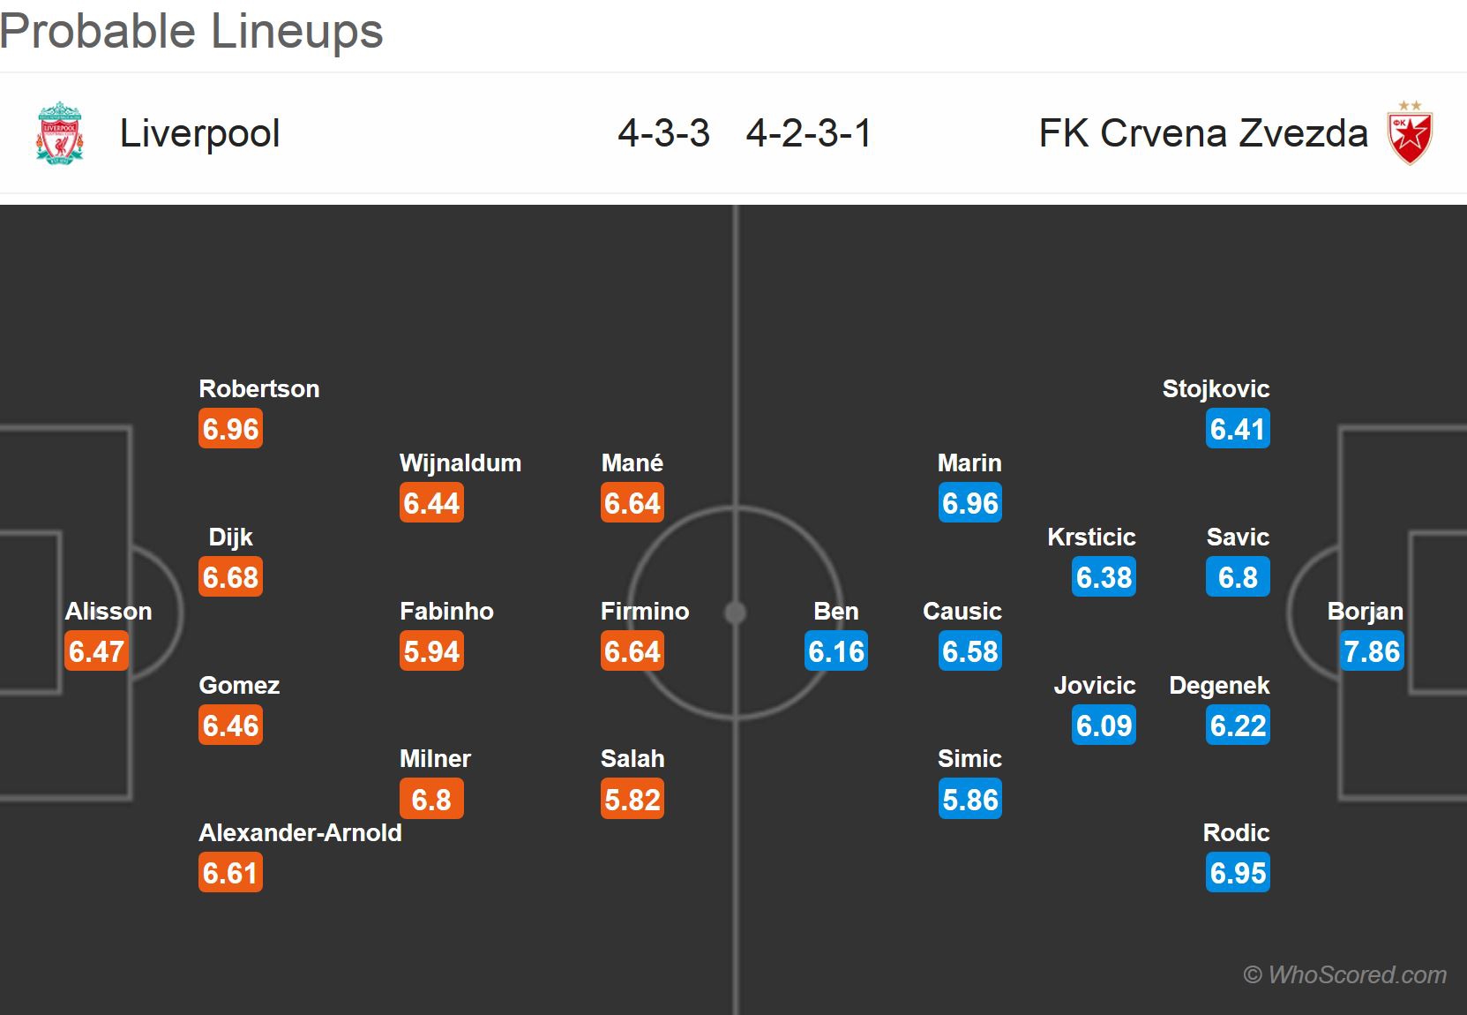Click the 4-2-3-1 formation text
1467x1015 pixels.
(809, 133)
